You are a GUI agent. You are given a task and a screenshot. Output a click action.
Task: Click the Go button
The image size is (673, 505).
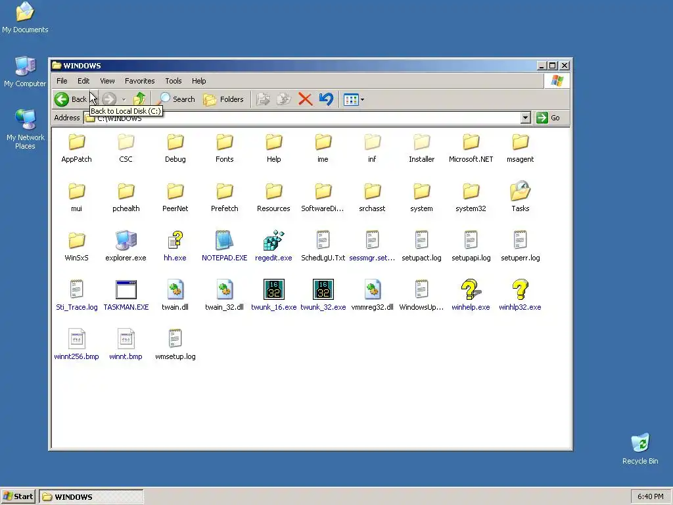point(548,118)
